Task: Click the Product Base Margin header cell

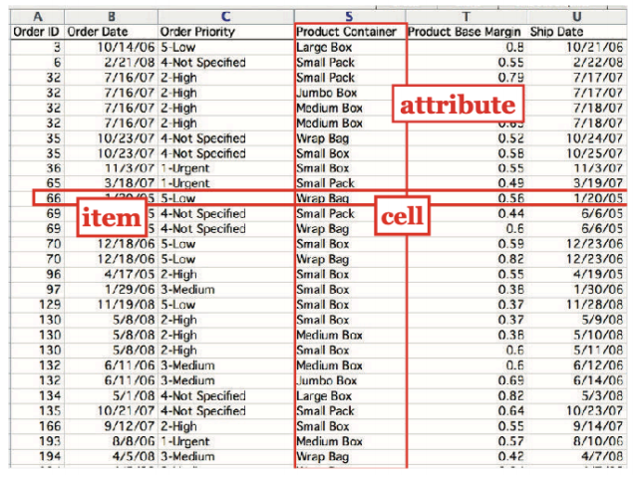Action: 467,32
